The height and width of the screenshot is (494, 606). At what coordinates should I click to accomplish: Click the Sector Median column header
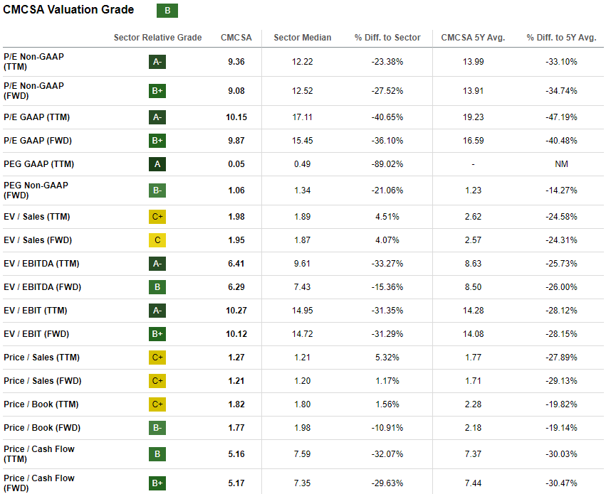[302, 38]
